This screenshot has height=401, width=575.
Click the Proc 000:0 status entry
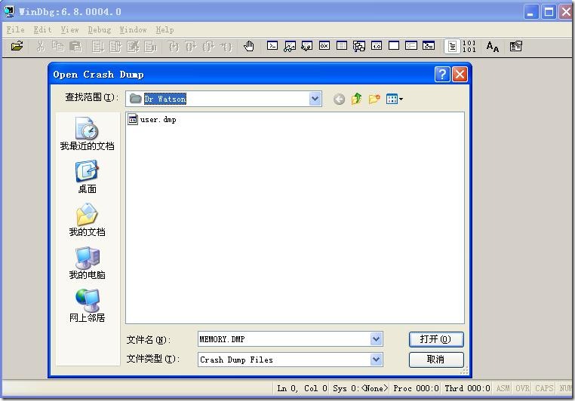click(416, 388)
